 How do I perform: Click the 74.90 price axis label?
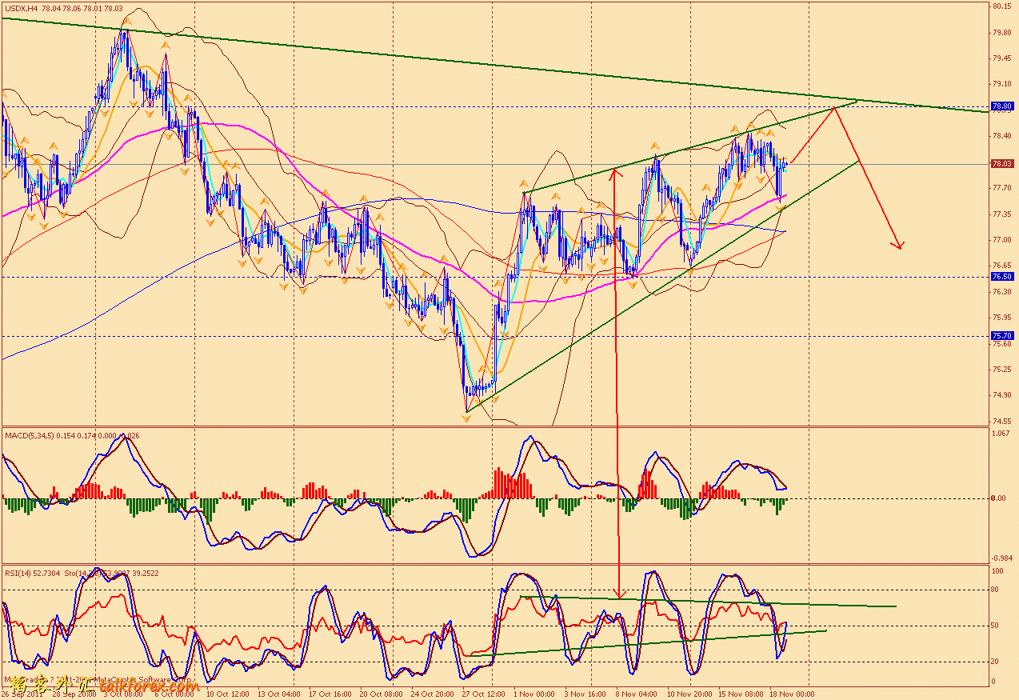(x=1002, y=395)
